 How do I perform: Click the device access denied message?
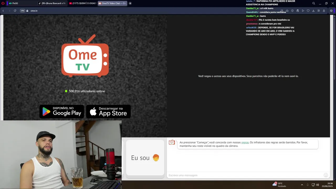248,76
